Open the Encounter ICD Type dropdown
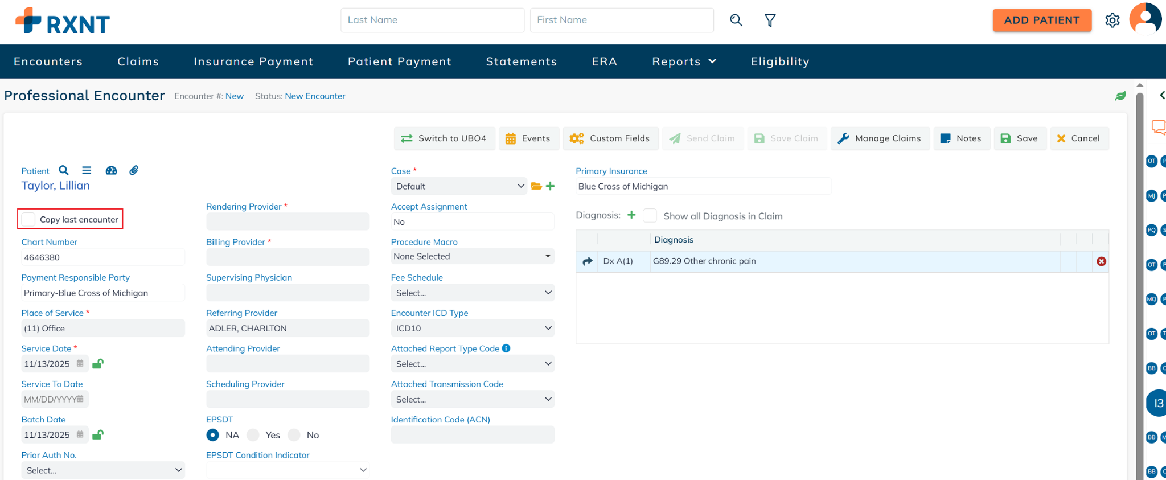The image size is (1166, 480). coord(472,329)
